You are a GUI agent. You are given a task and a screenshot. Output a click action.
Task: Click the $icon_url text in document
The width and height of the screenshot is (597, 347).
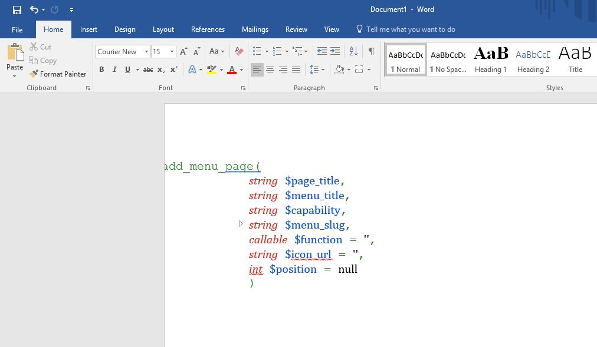point(308,255)
